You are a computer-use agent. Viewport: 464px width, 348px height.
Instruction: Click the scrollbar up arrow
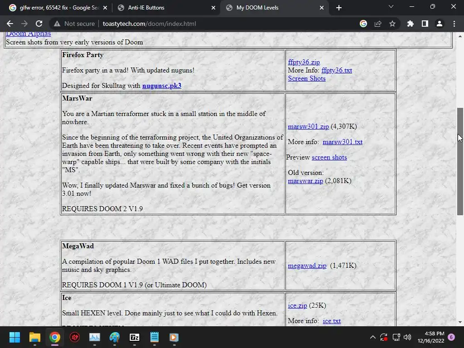tap(460, 36)
